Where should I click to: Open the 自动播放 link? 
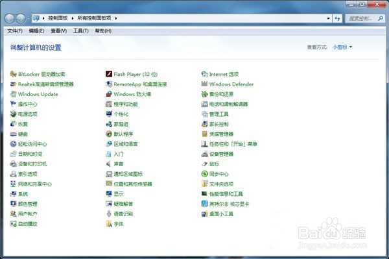tap(27, 224)
